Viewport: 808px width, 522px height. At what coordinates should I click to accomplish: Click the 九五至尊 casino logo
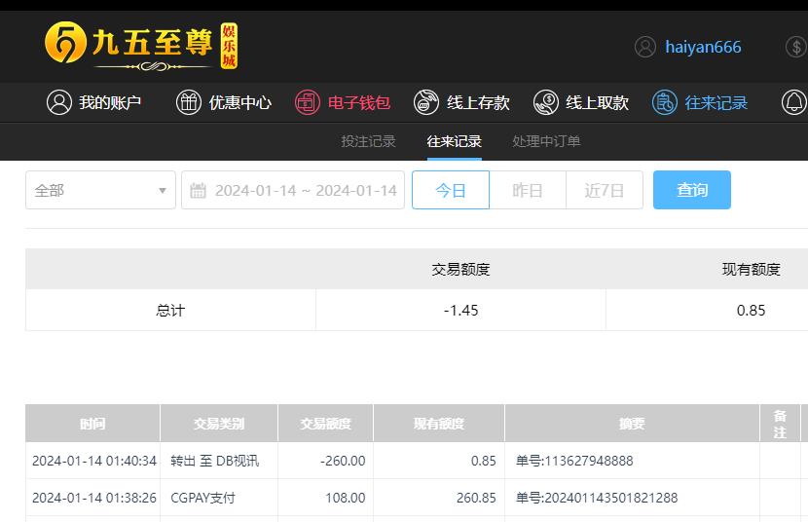(141, 46)
